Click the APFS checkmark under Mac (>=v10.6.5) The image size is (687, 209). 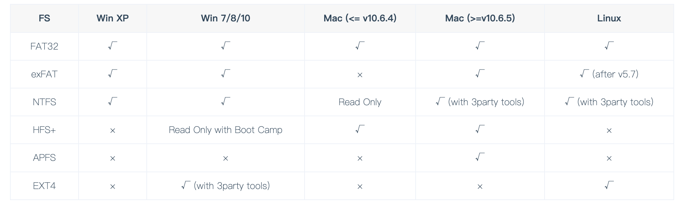coord(480,157)
